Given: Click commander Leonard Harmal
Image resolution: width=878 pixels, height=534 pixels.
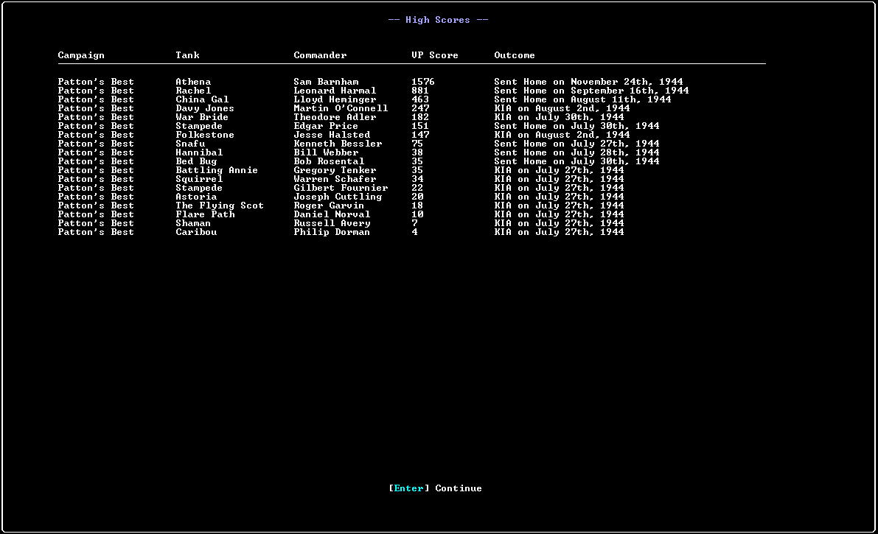Looking at the screenshot, I should (x=335, y=91).
